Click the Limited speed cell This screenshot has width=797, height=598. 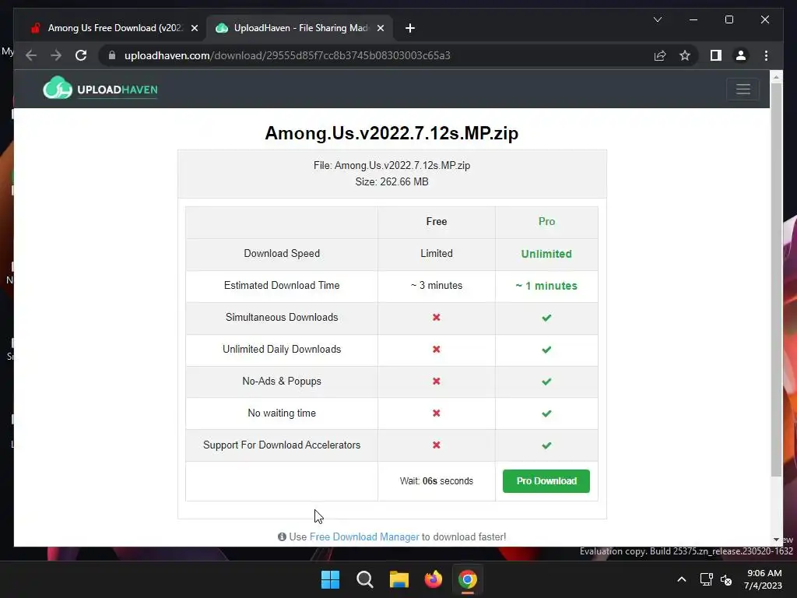tap(436, 253)
